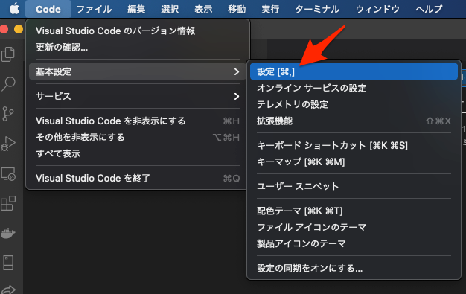Select キーマップ menu item

coord(354,162)
